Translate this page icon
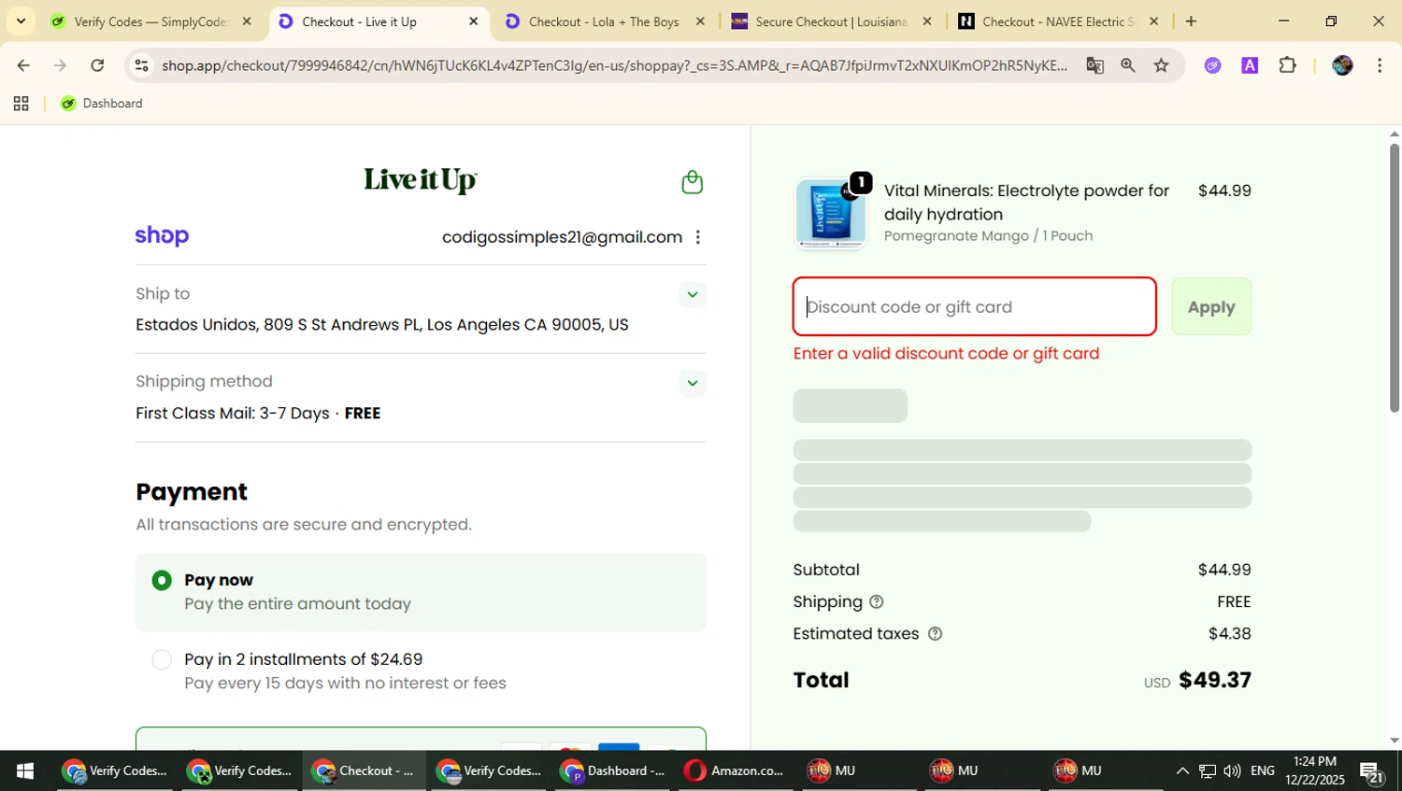 (x=1094, y=65)
